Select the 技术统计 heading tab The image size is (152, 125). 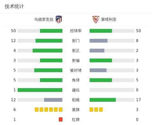click(14, 6)
